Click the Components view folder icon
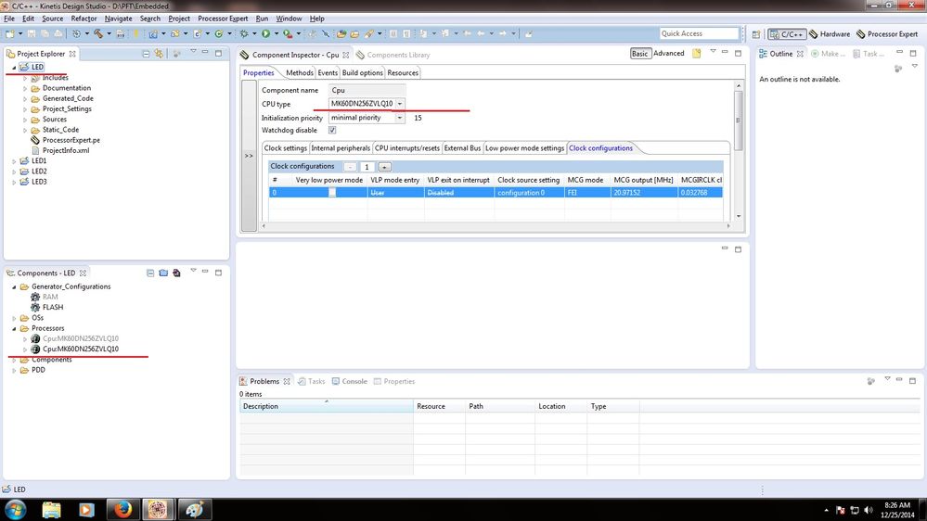The image size is (927, 521). 163,273
